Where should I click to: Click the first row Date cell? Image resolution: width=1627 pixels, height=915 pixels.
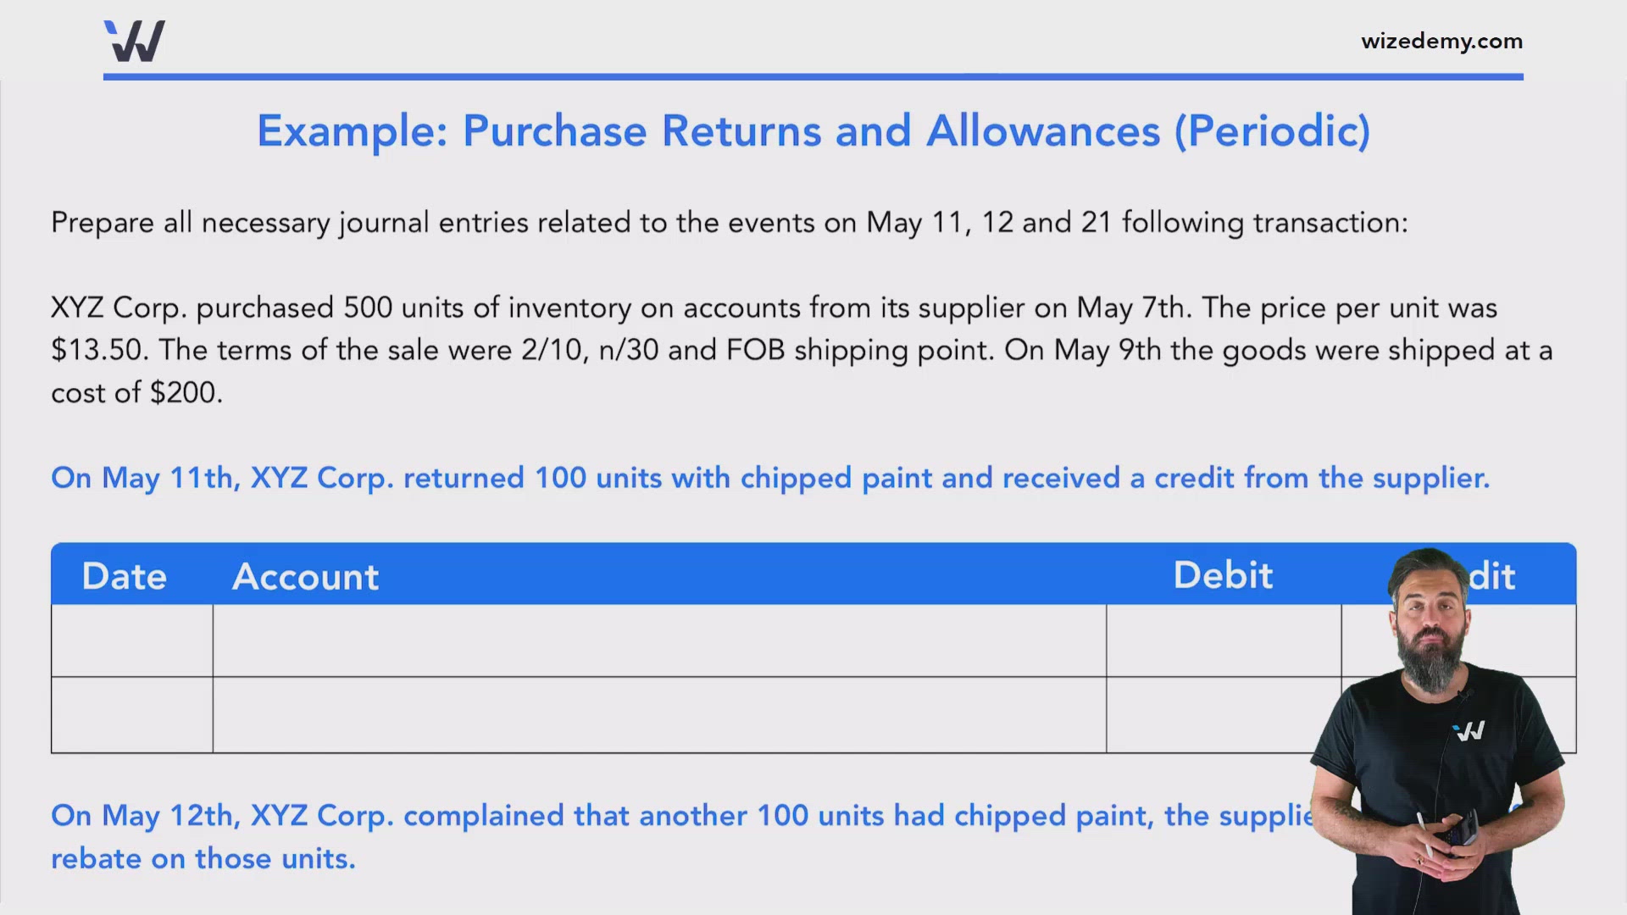[x=132, y=640]
